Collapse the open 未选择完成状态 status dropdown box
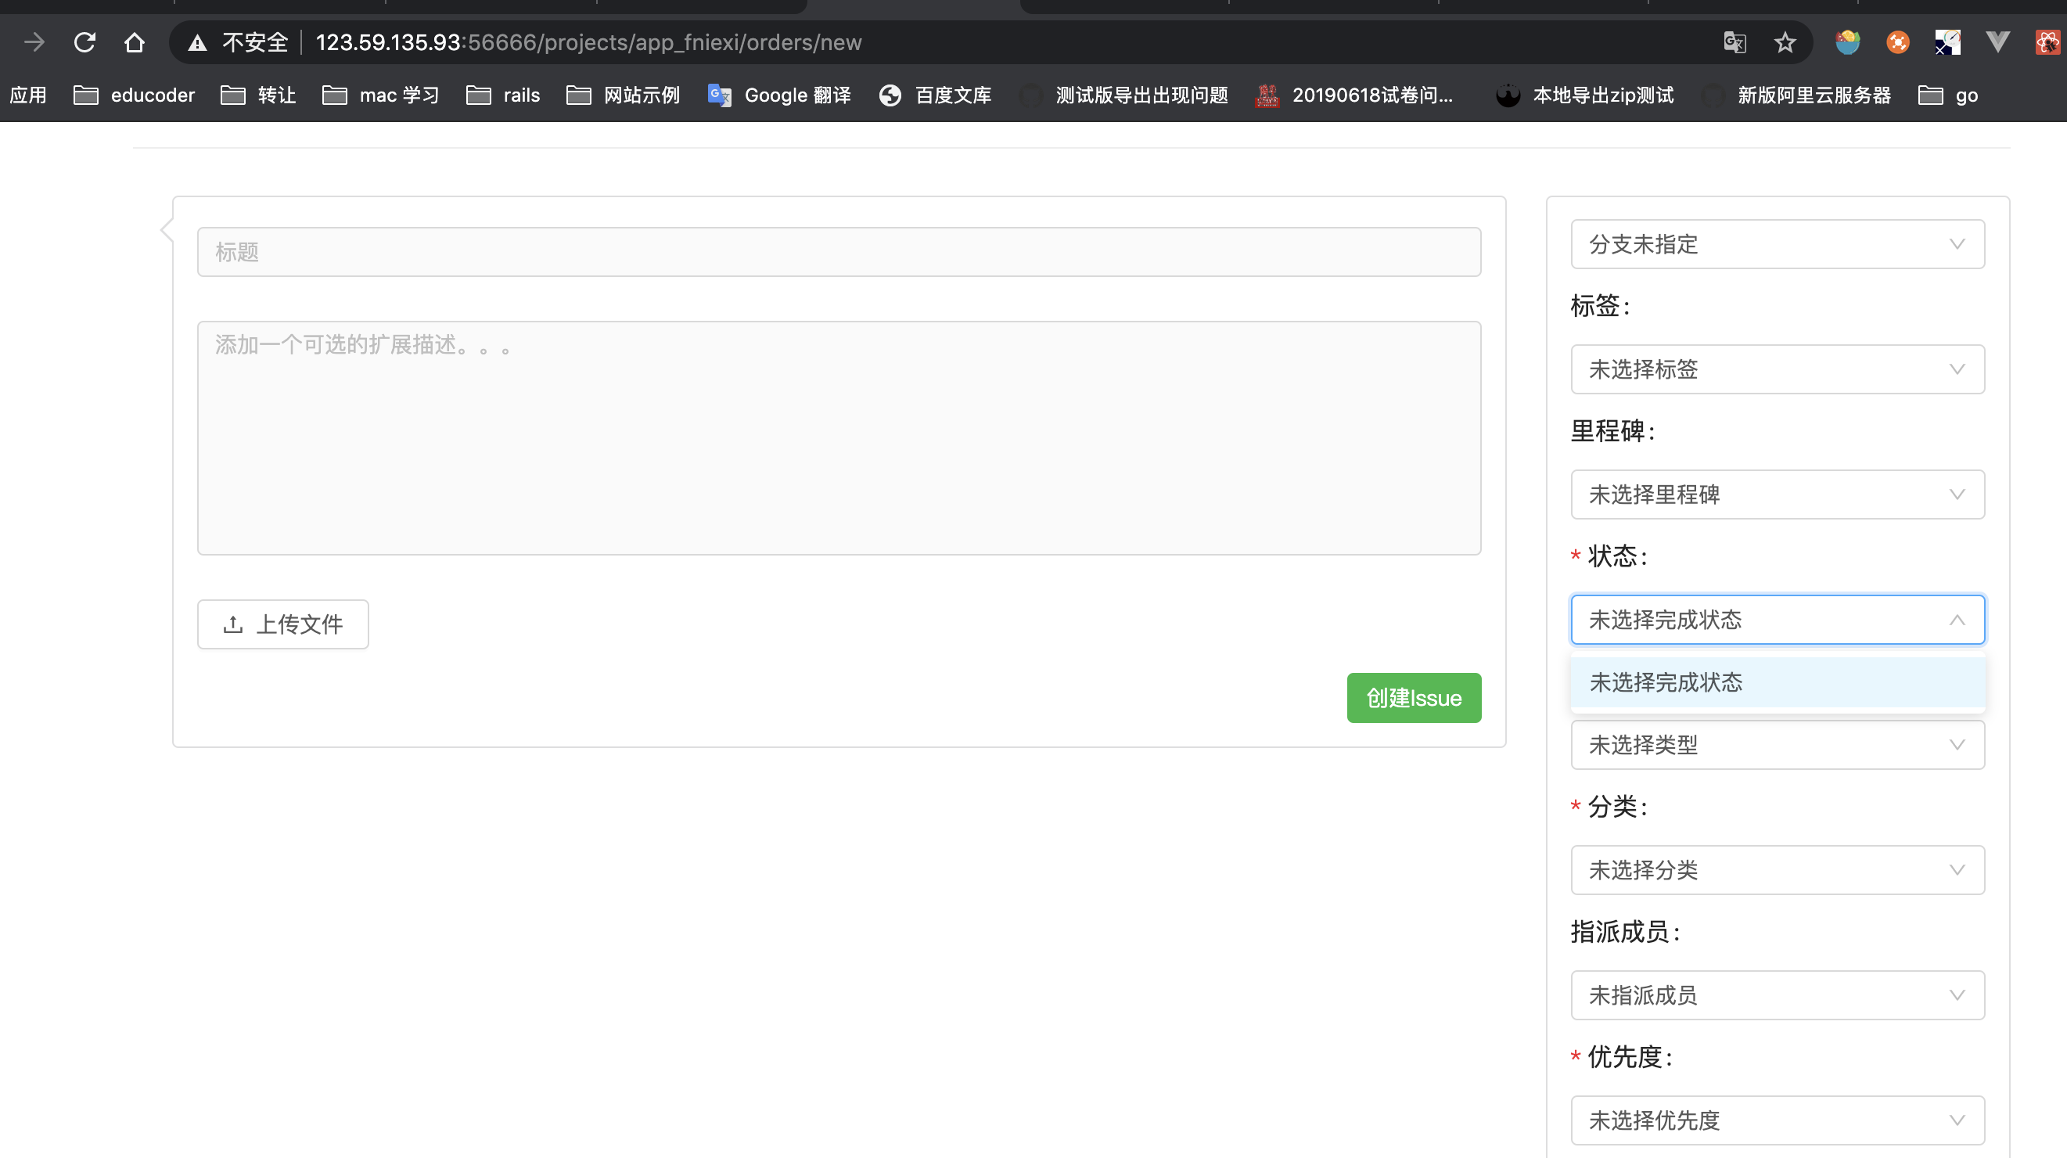 pos(1778,620)
